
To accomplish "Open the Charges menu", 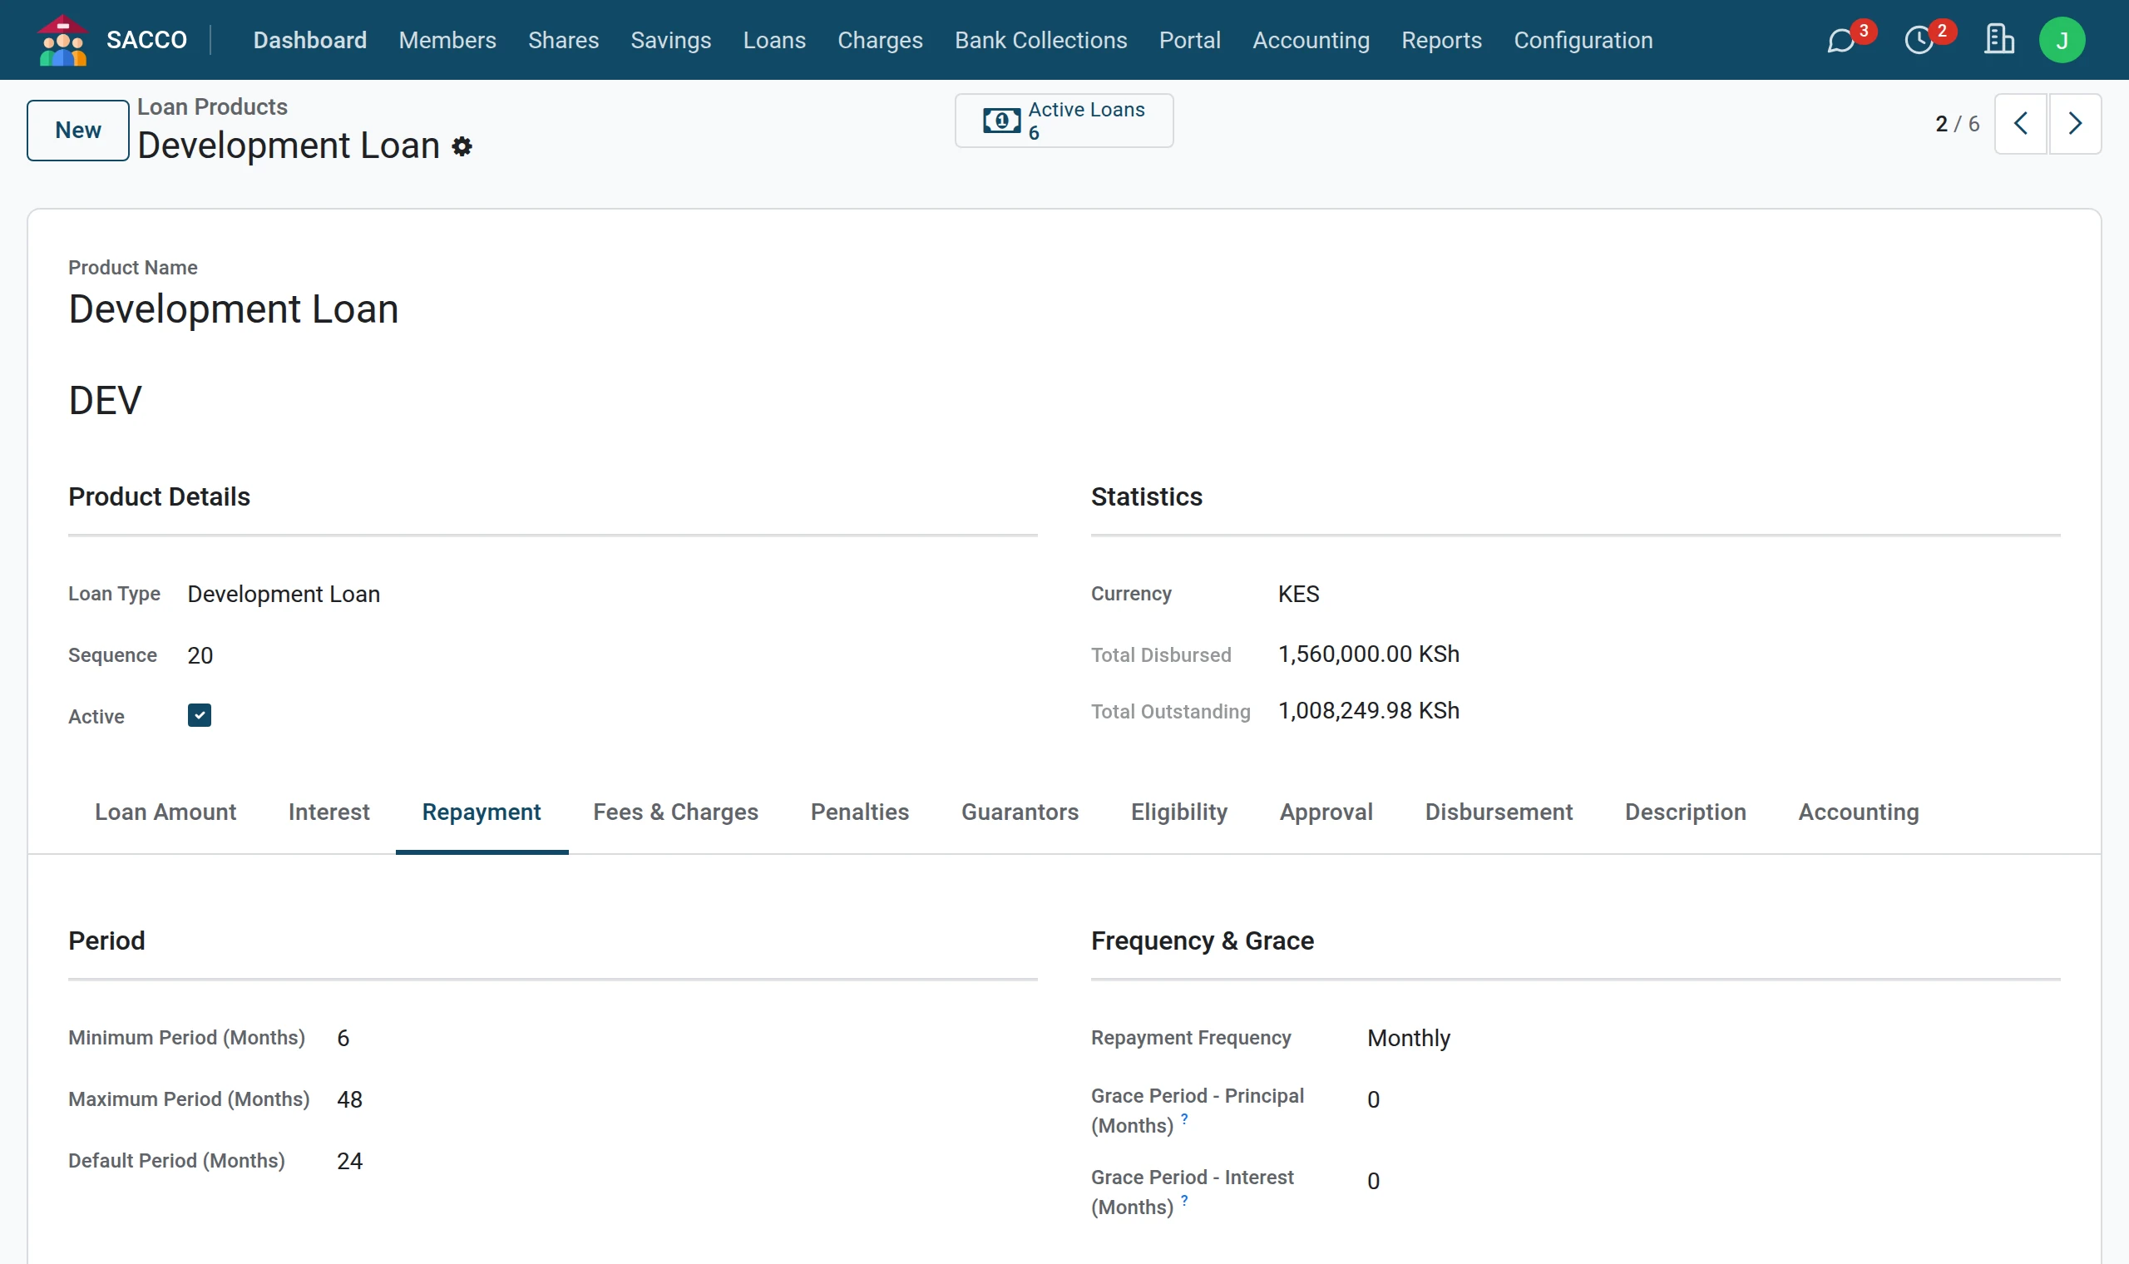I will [x=880, y=40].
